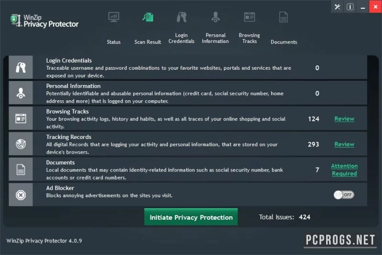The height and width of the screenshot is (255, 382).
Task: Click the Total Issues value 424
Action: pos(305,217)
